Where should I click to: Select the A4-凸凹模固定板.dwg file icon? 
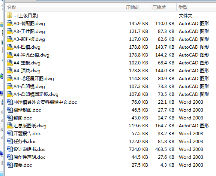[x=10, y=94]
